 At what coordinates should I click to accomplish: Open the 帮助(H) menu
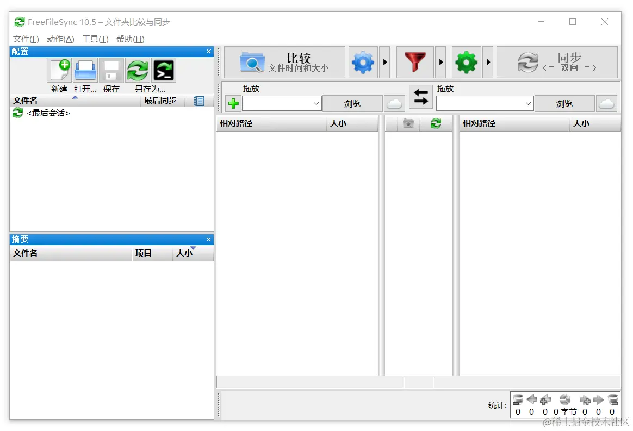click(131, 39)
